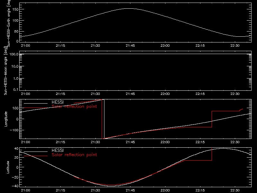Pick 22:15 label under Longitude plot
Viewport: 257px width, 193px height.
(x=200, y=142)
